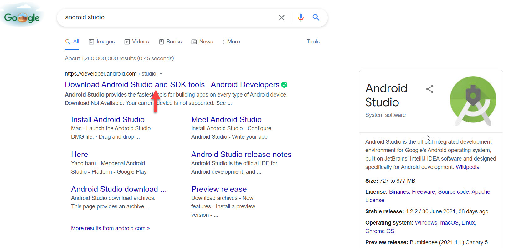Open the More search categories menu
Viewport: 514px width, 248px height.
[231, 42]
